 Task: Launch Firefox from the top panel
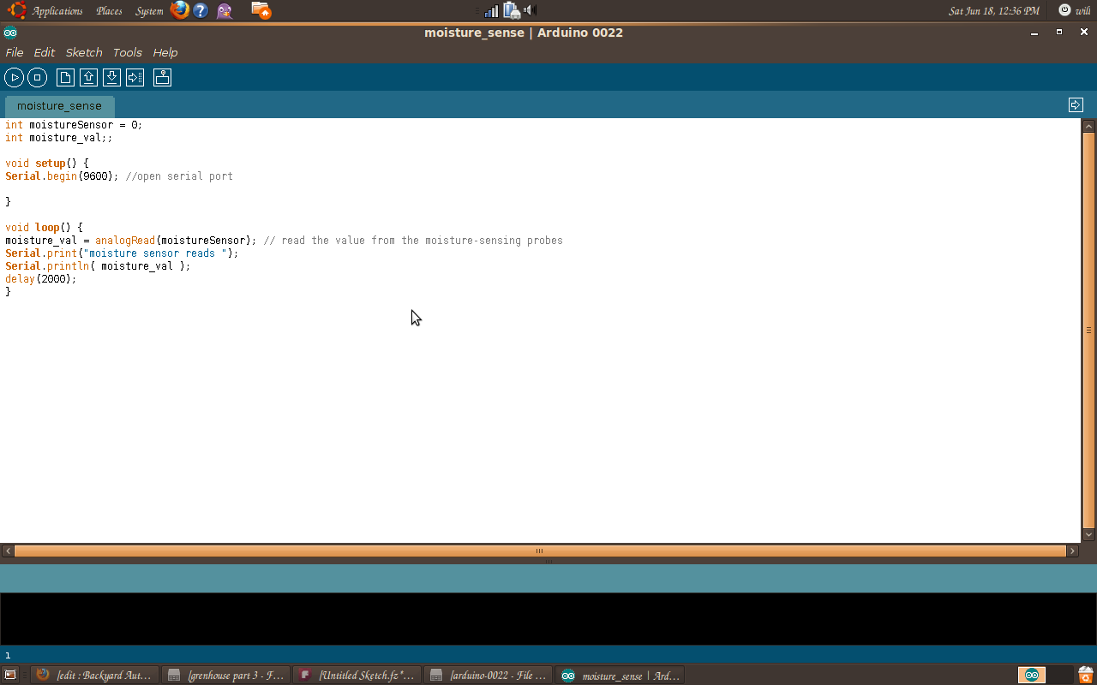(x=179, y=10)
